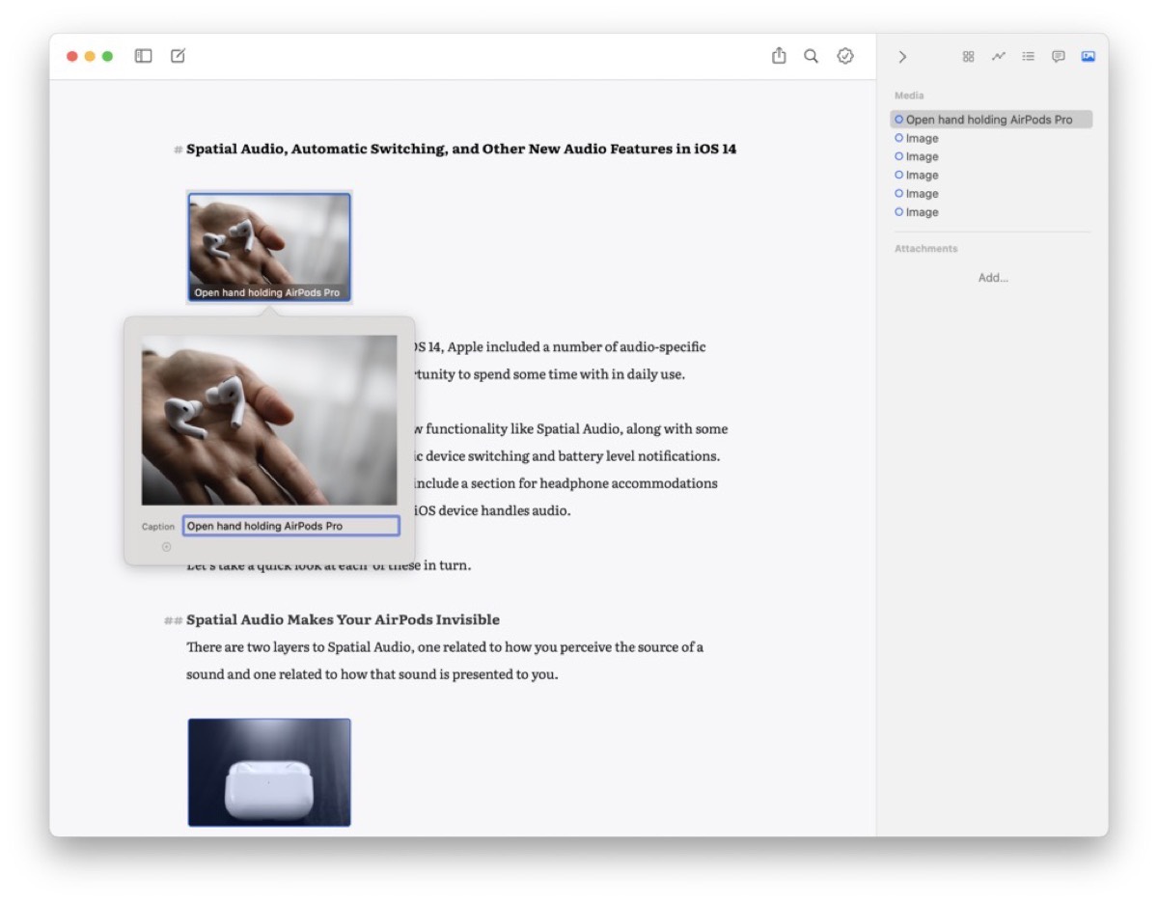Click the Caption text field in popover
This screenshot has height=902, width=1158.
pos(290,526)
